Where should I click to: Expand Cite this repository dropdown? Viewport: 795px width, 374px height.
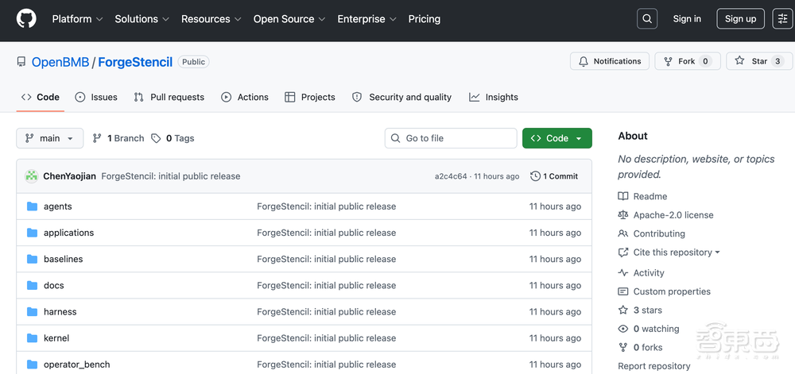tap(677, 253)
